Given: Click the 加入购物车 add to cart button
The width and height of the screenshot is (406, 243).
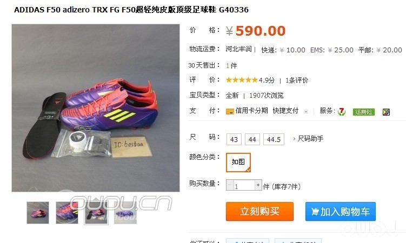Looking at the screenshot, I should pos(340,212).
